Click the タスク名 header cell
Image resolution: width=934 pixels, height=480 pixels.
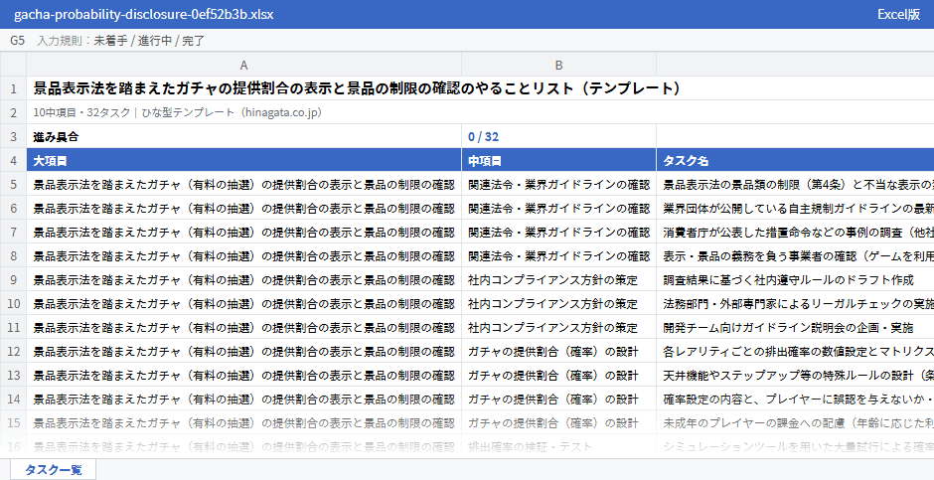(x=795, y=160)
